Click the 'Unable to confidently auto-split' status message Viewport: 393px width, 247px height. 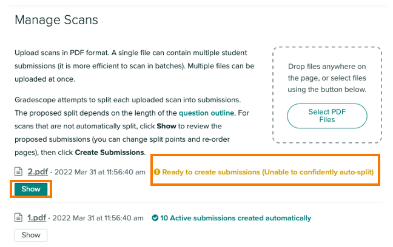point(268,172)
